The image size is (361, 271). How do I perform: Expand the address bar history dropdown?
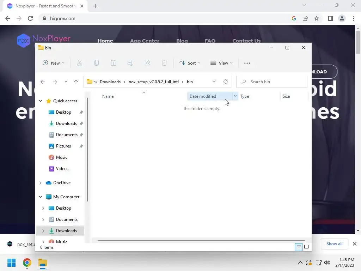click(x=214, y=82)
